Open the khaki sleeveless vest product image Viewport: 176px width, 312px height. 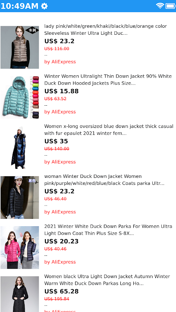pyautogui.click(x=20, y=47)
